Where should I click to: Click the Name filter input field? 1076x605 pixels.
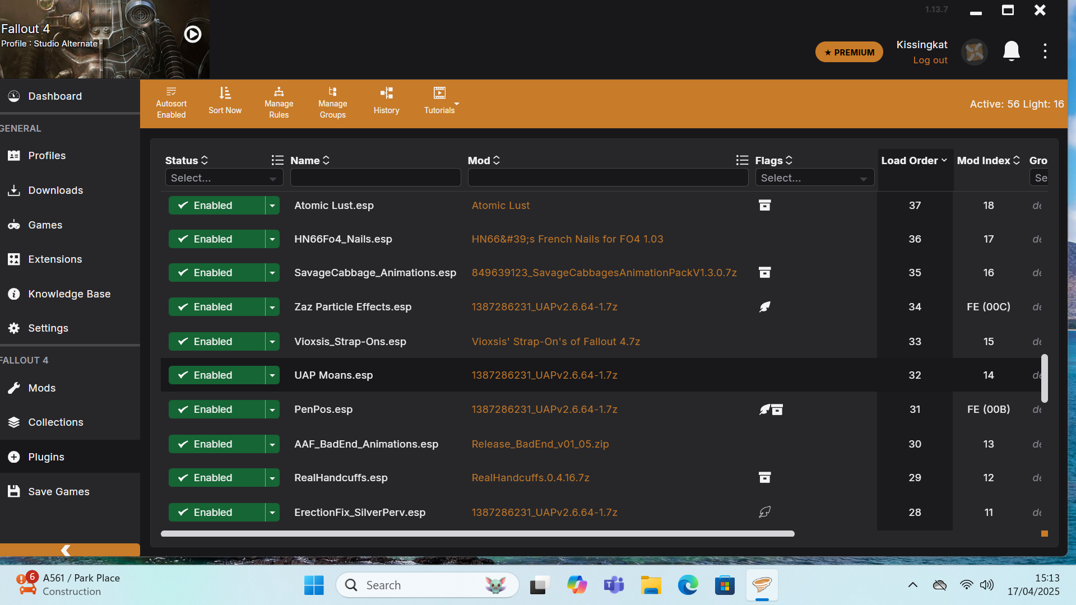pos(375,178)
